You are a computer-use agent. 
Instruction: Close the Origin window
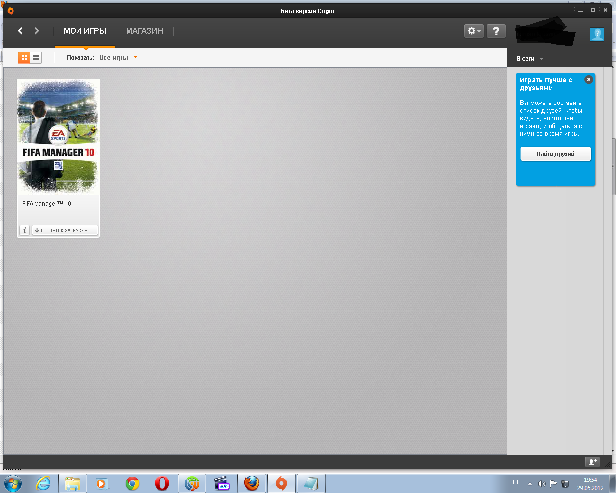[605, 10]
